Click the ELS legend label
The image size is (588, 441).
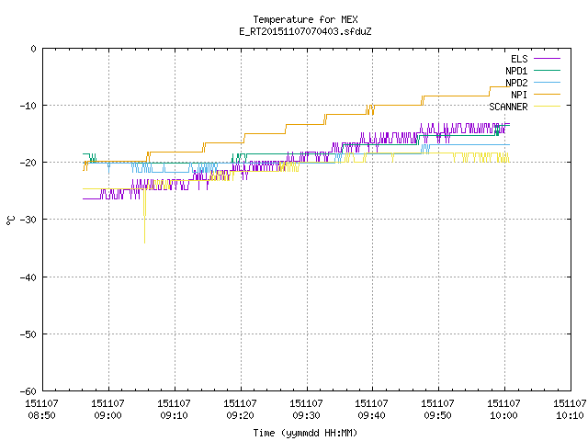tap(519, 59)
